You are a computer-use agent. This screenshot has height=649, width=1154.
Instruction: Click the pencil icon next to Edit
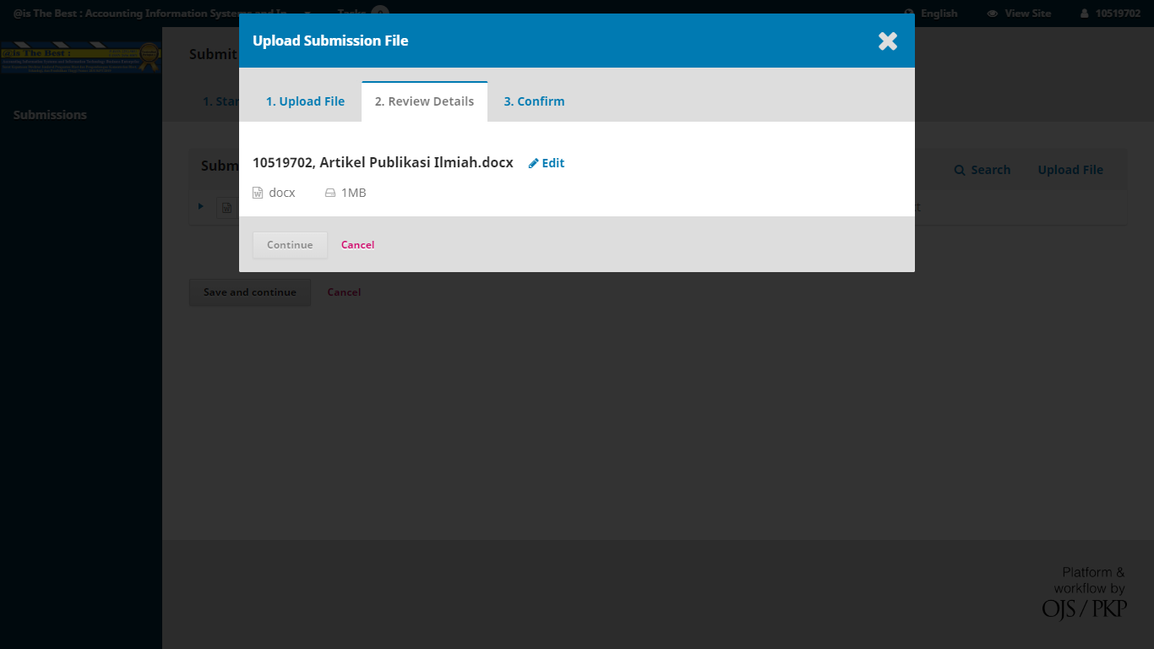(533, 163)
